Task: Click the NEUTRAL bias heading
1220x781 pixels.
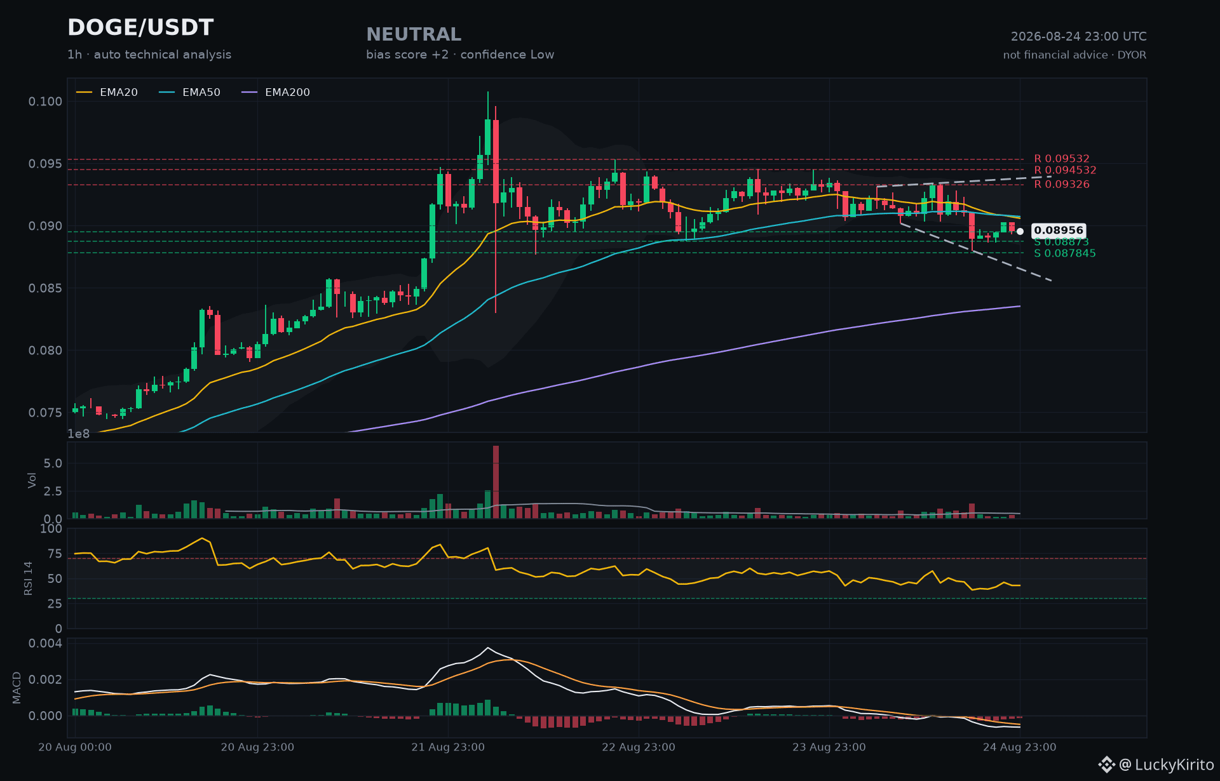Action: [414, 34]
